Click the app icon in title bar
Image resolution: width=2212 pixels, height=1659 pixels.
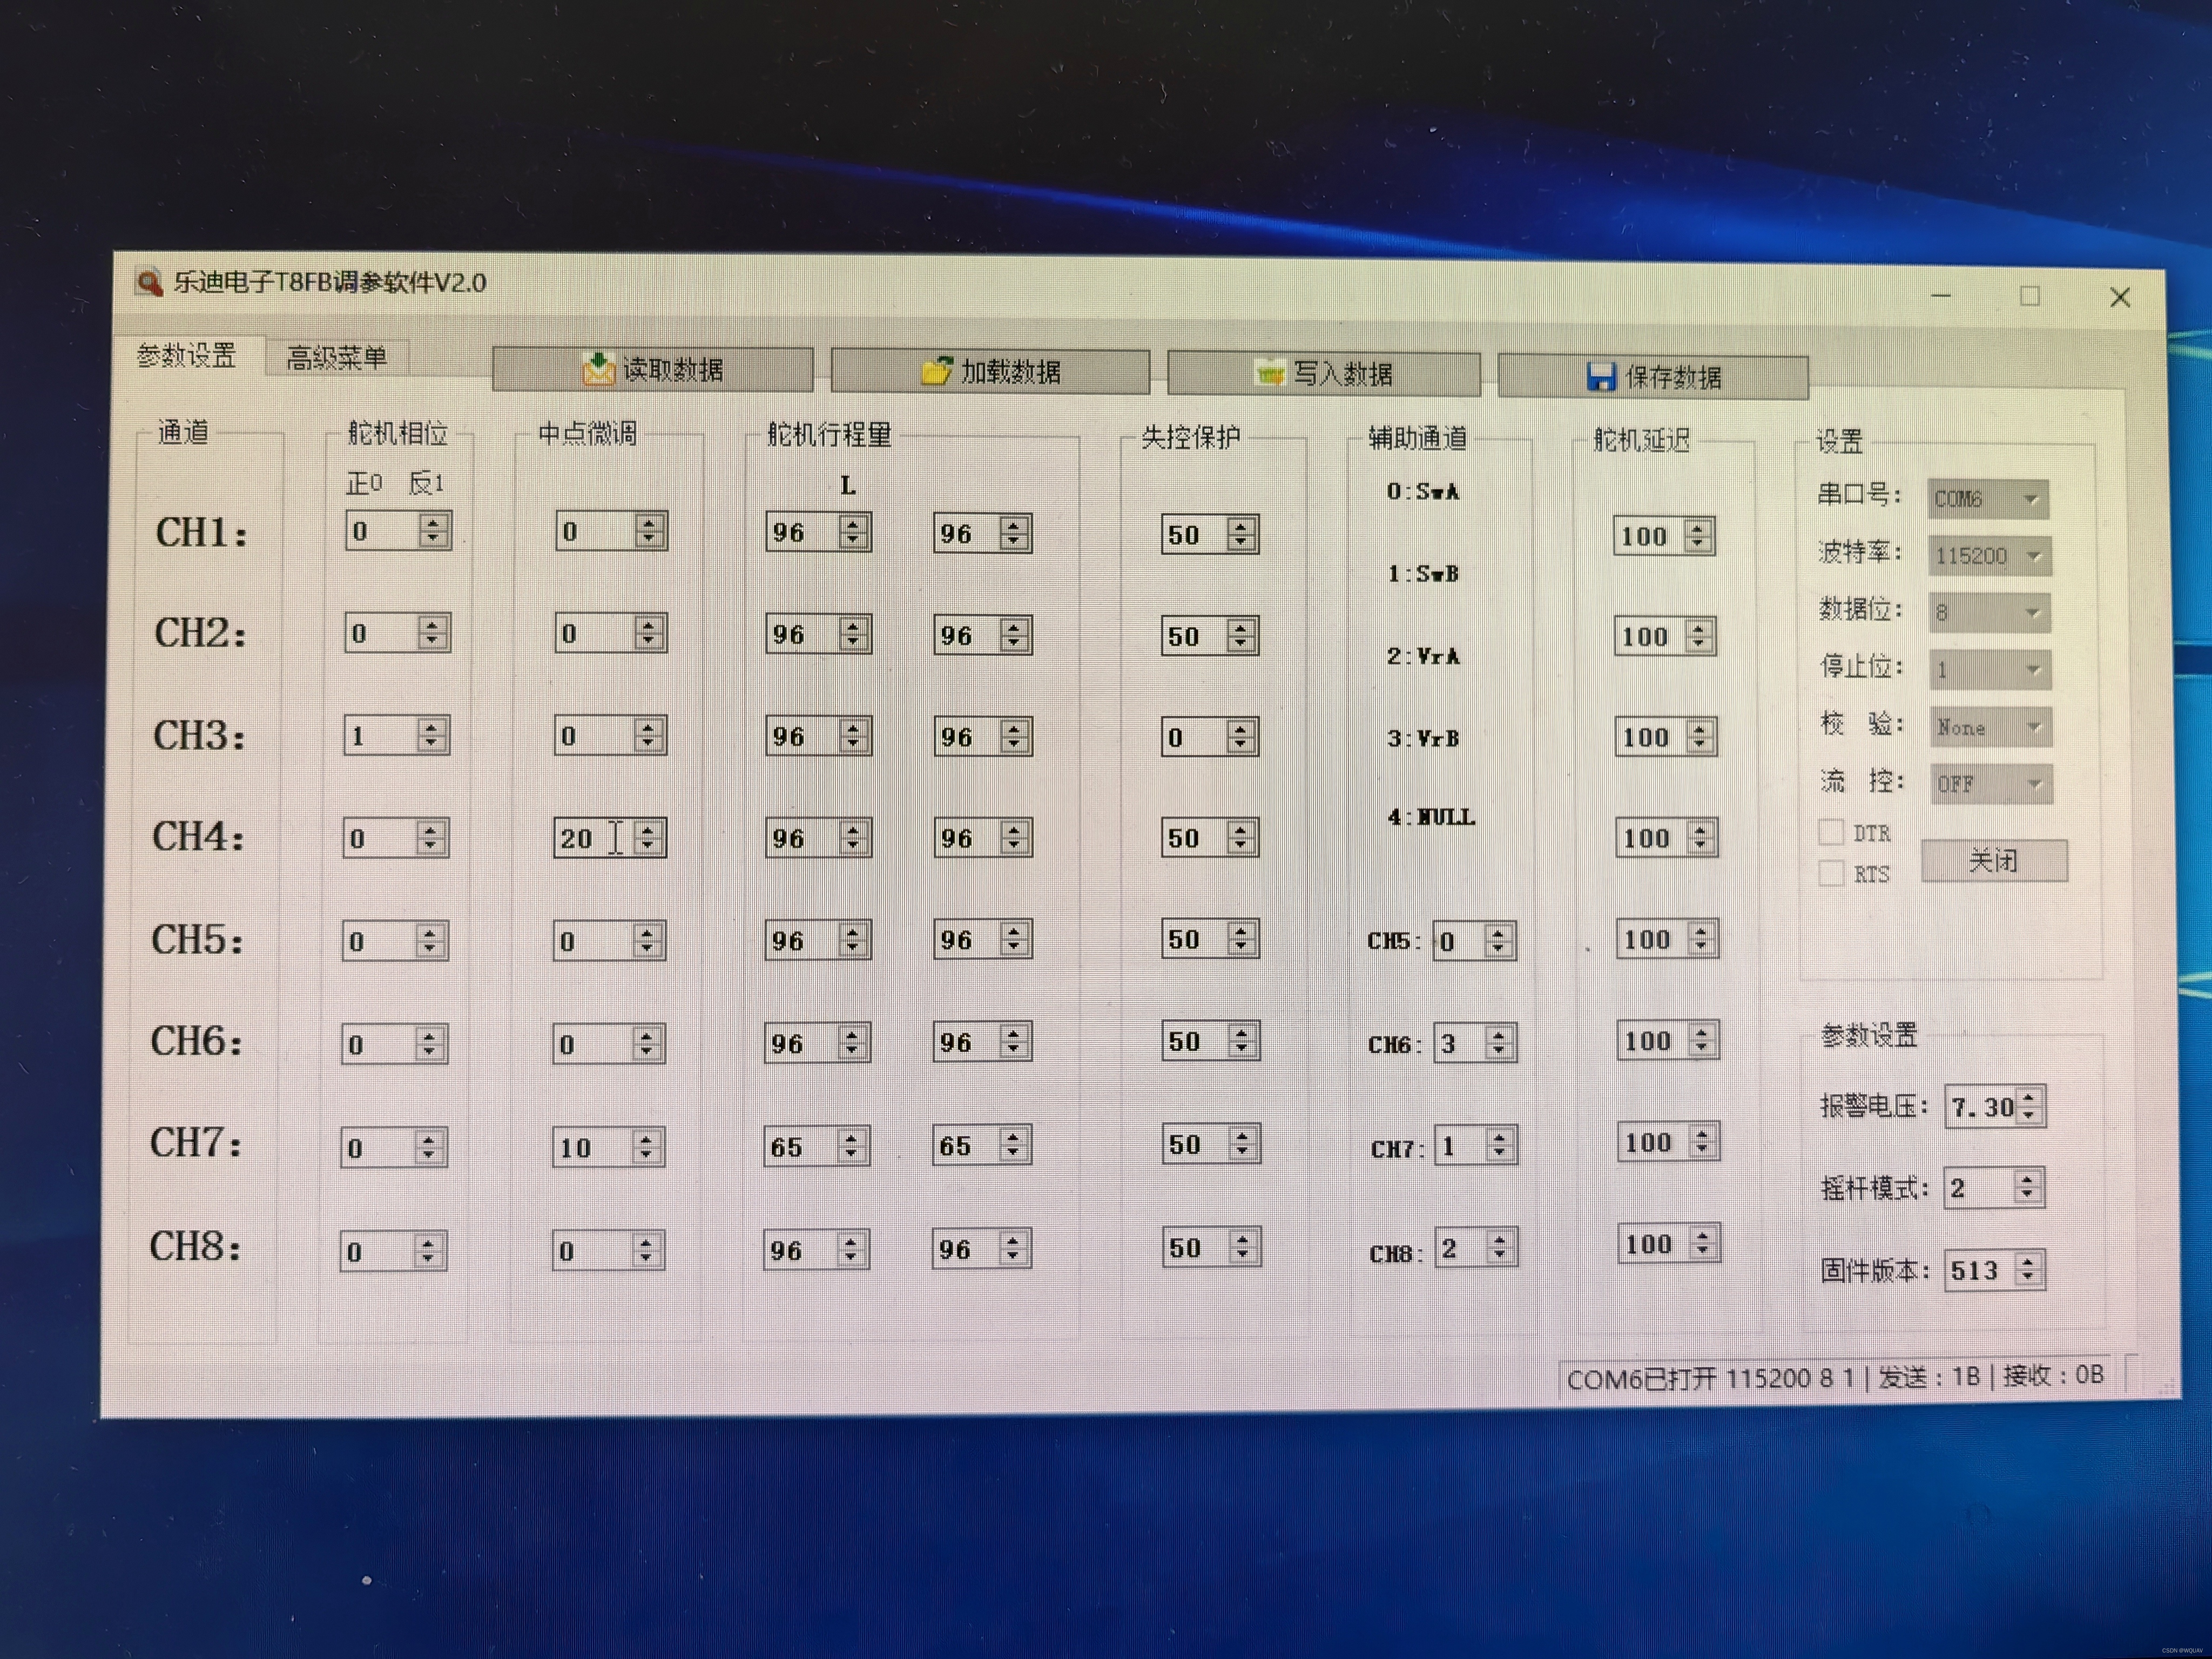[149, 283]
